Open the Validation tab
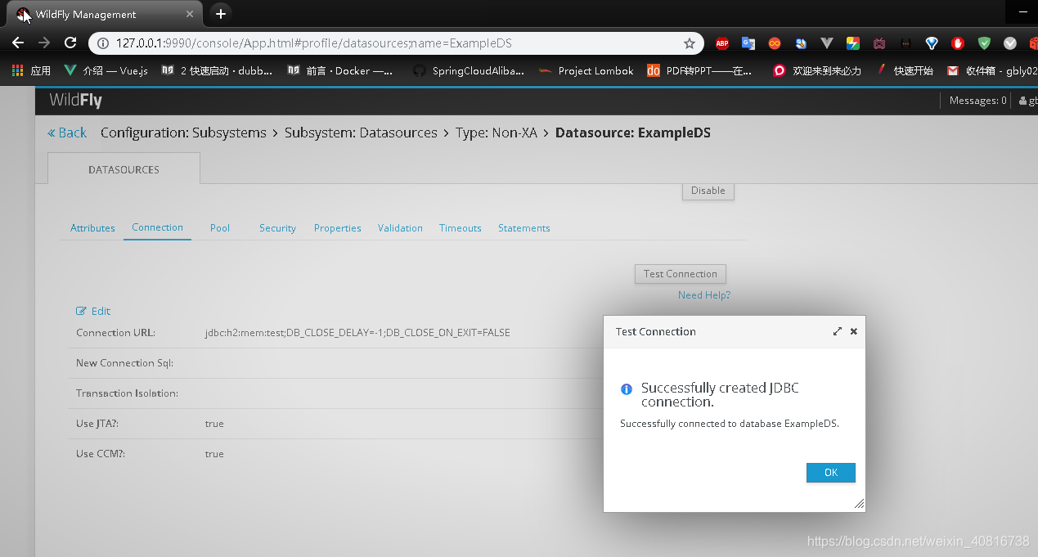 click(x=400, y=228)
